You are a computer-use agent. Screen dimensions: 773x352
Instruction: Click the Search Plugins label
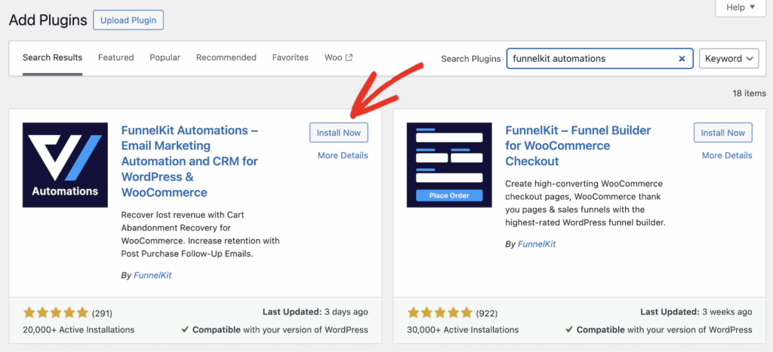click(471, 59)
